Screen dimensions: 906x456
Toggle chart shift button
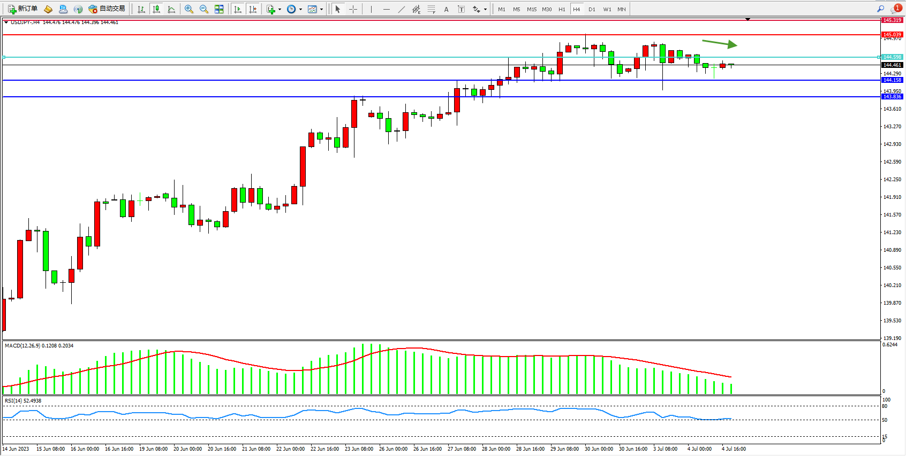click(253, 9)
